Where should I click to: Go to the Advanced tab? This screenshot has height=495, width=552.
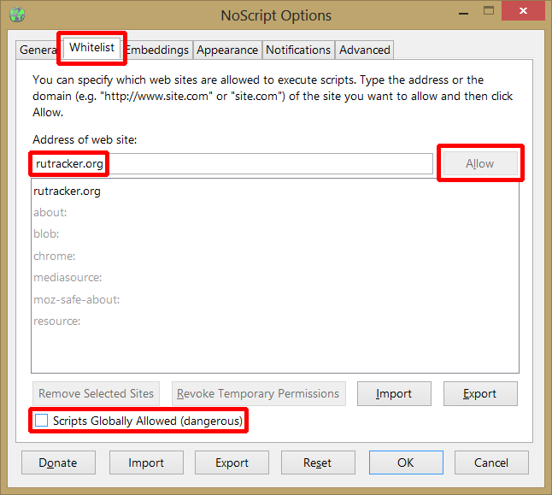pyautogui.click(x=365, y=50)
